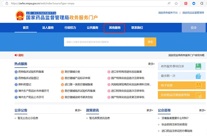The height and width of the screenshot is (136, 207).
Task: Expand 更多 next to 热点服务
Action: coord(151,64)
